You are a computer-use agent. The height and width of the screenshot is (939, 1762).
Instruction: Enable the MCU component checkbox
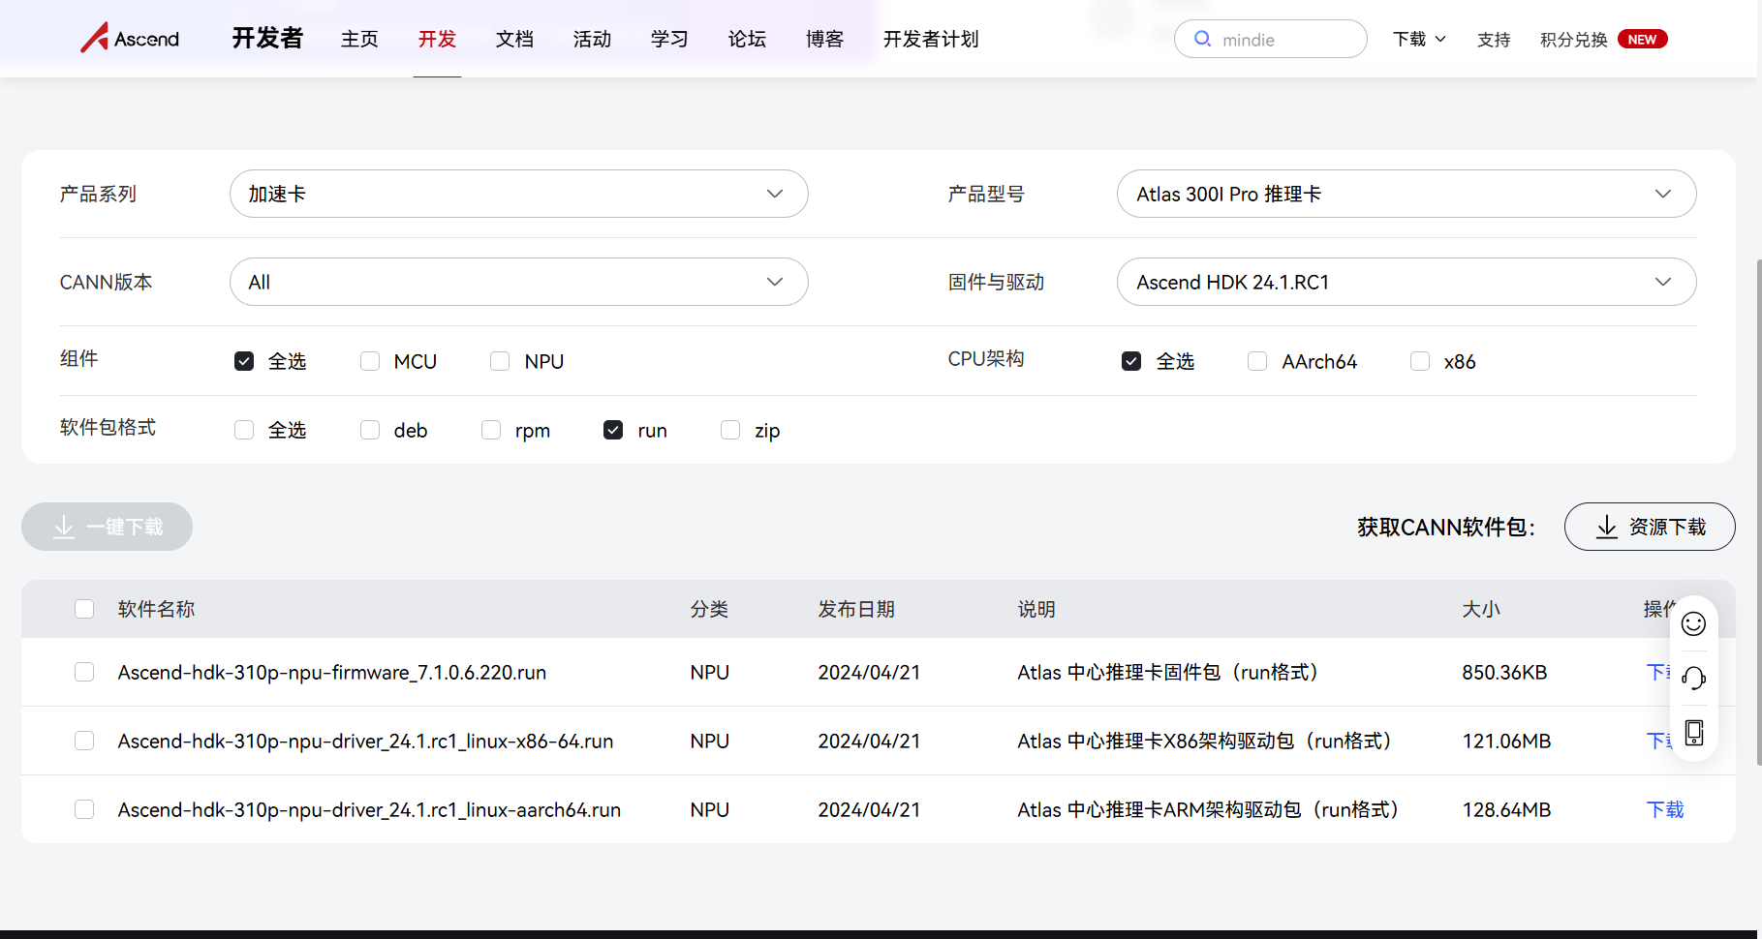[369, 360]
